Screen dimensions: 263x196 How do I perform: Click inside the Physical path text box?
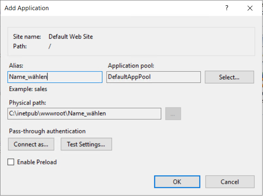[84, 114]
